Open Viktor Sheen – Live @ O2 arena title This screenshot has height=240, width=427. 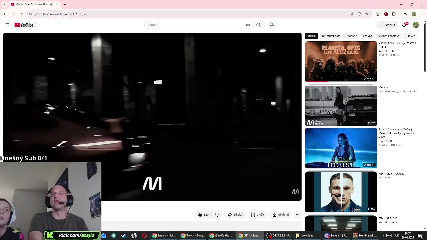(397, 45)
